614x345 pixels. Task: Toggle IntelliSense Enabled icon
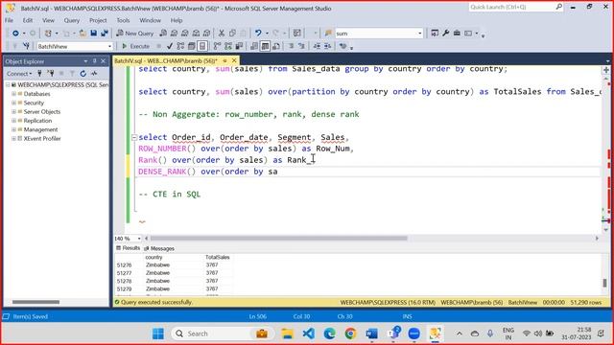point(202,46)
